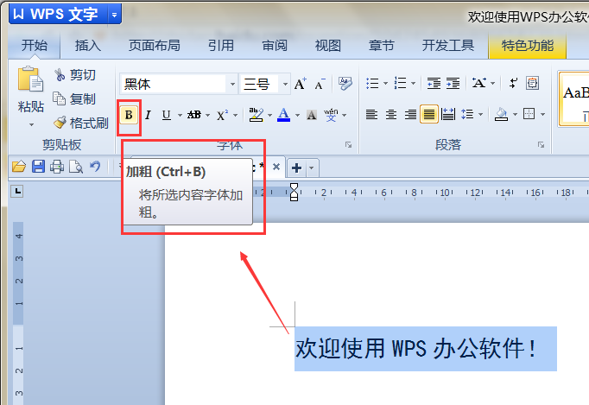Open font dialog launcher in 字体 group
The height and width of the screenshot is (405, 589).
pos(349,145)
